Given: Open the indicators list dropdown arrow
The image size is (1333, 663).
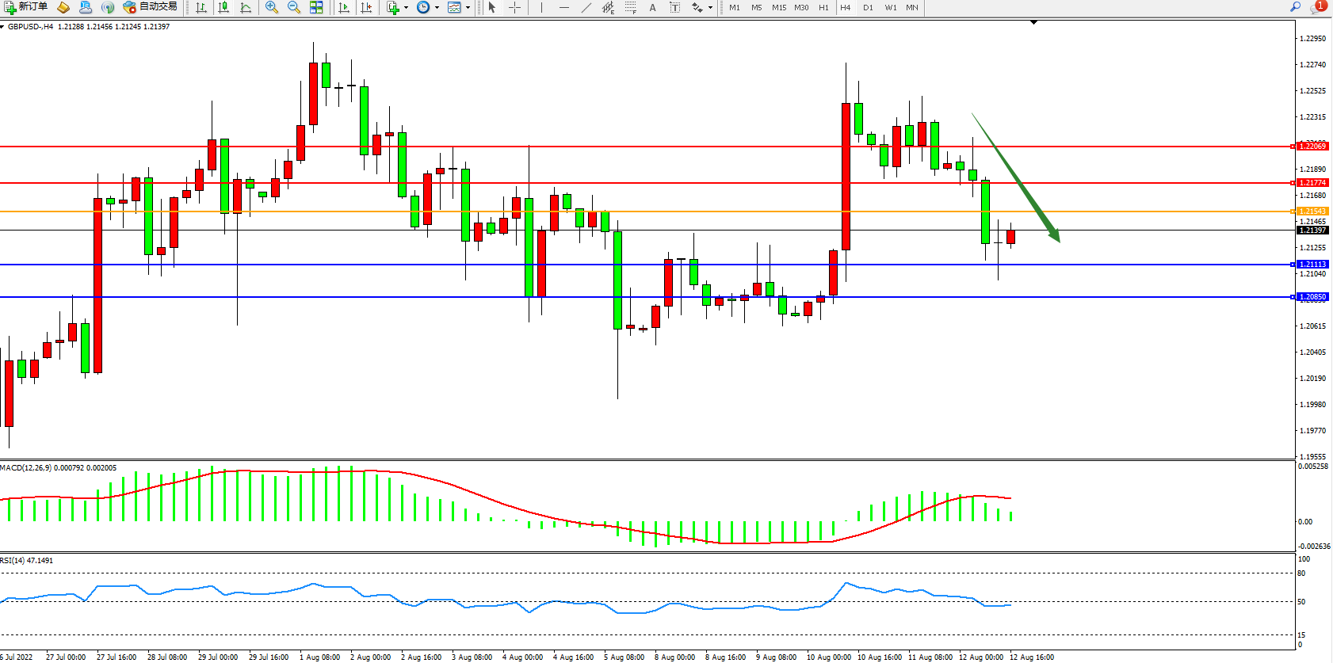Looking at the screenshot, I should pyautogui.click(x=407, y=8).
